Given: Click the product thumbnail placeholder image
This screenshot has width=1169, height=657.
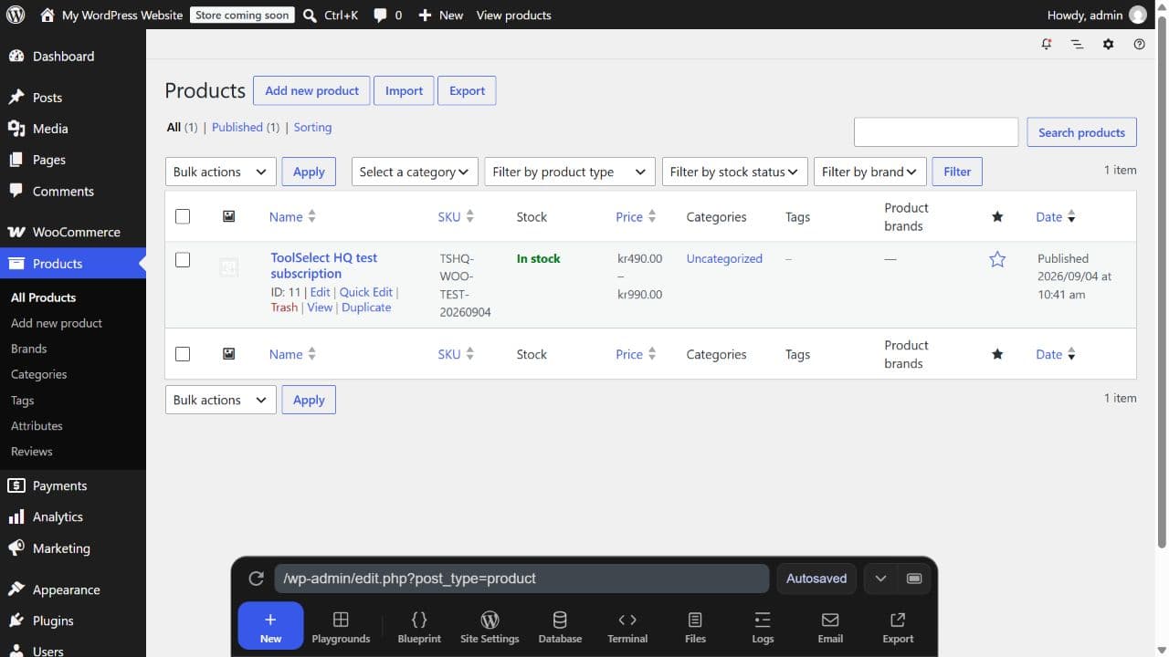Looking at the screenshot, I should [229, 267].
